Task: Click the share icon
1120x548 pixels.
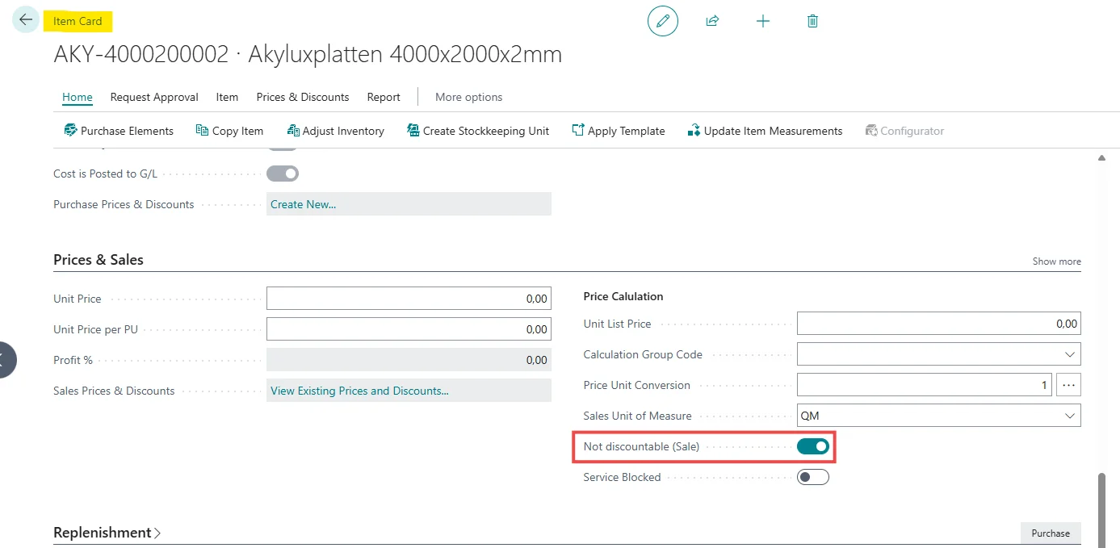Action: pyautogui.click(x=712, y=21)
